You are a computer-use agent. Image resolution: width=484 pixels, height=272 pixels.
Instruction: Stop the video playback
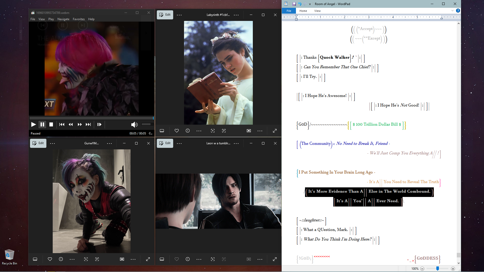tap(51, 124)
